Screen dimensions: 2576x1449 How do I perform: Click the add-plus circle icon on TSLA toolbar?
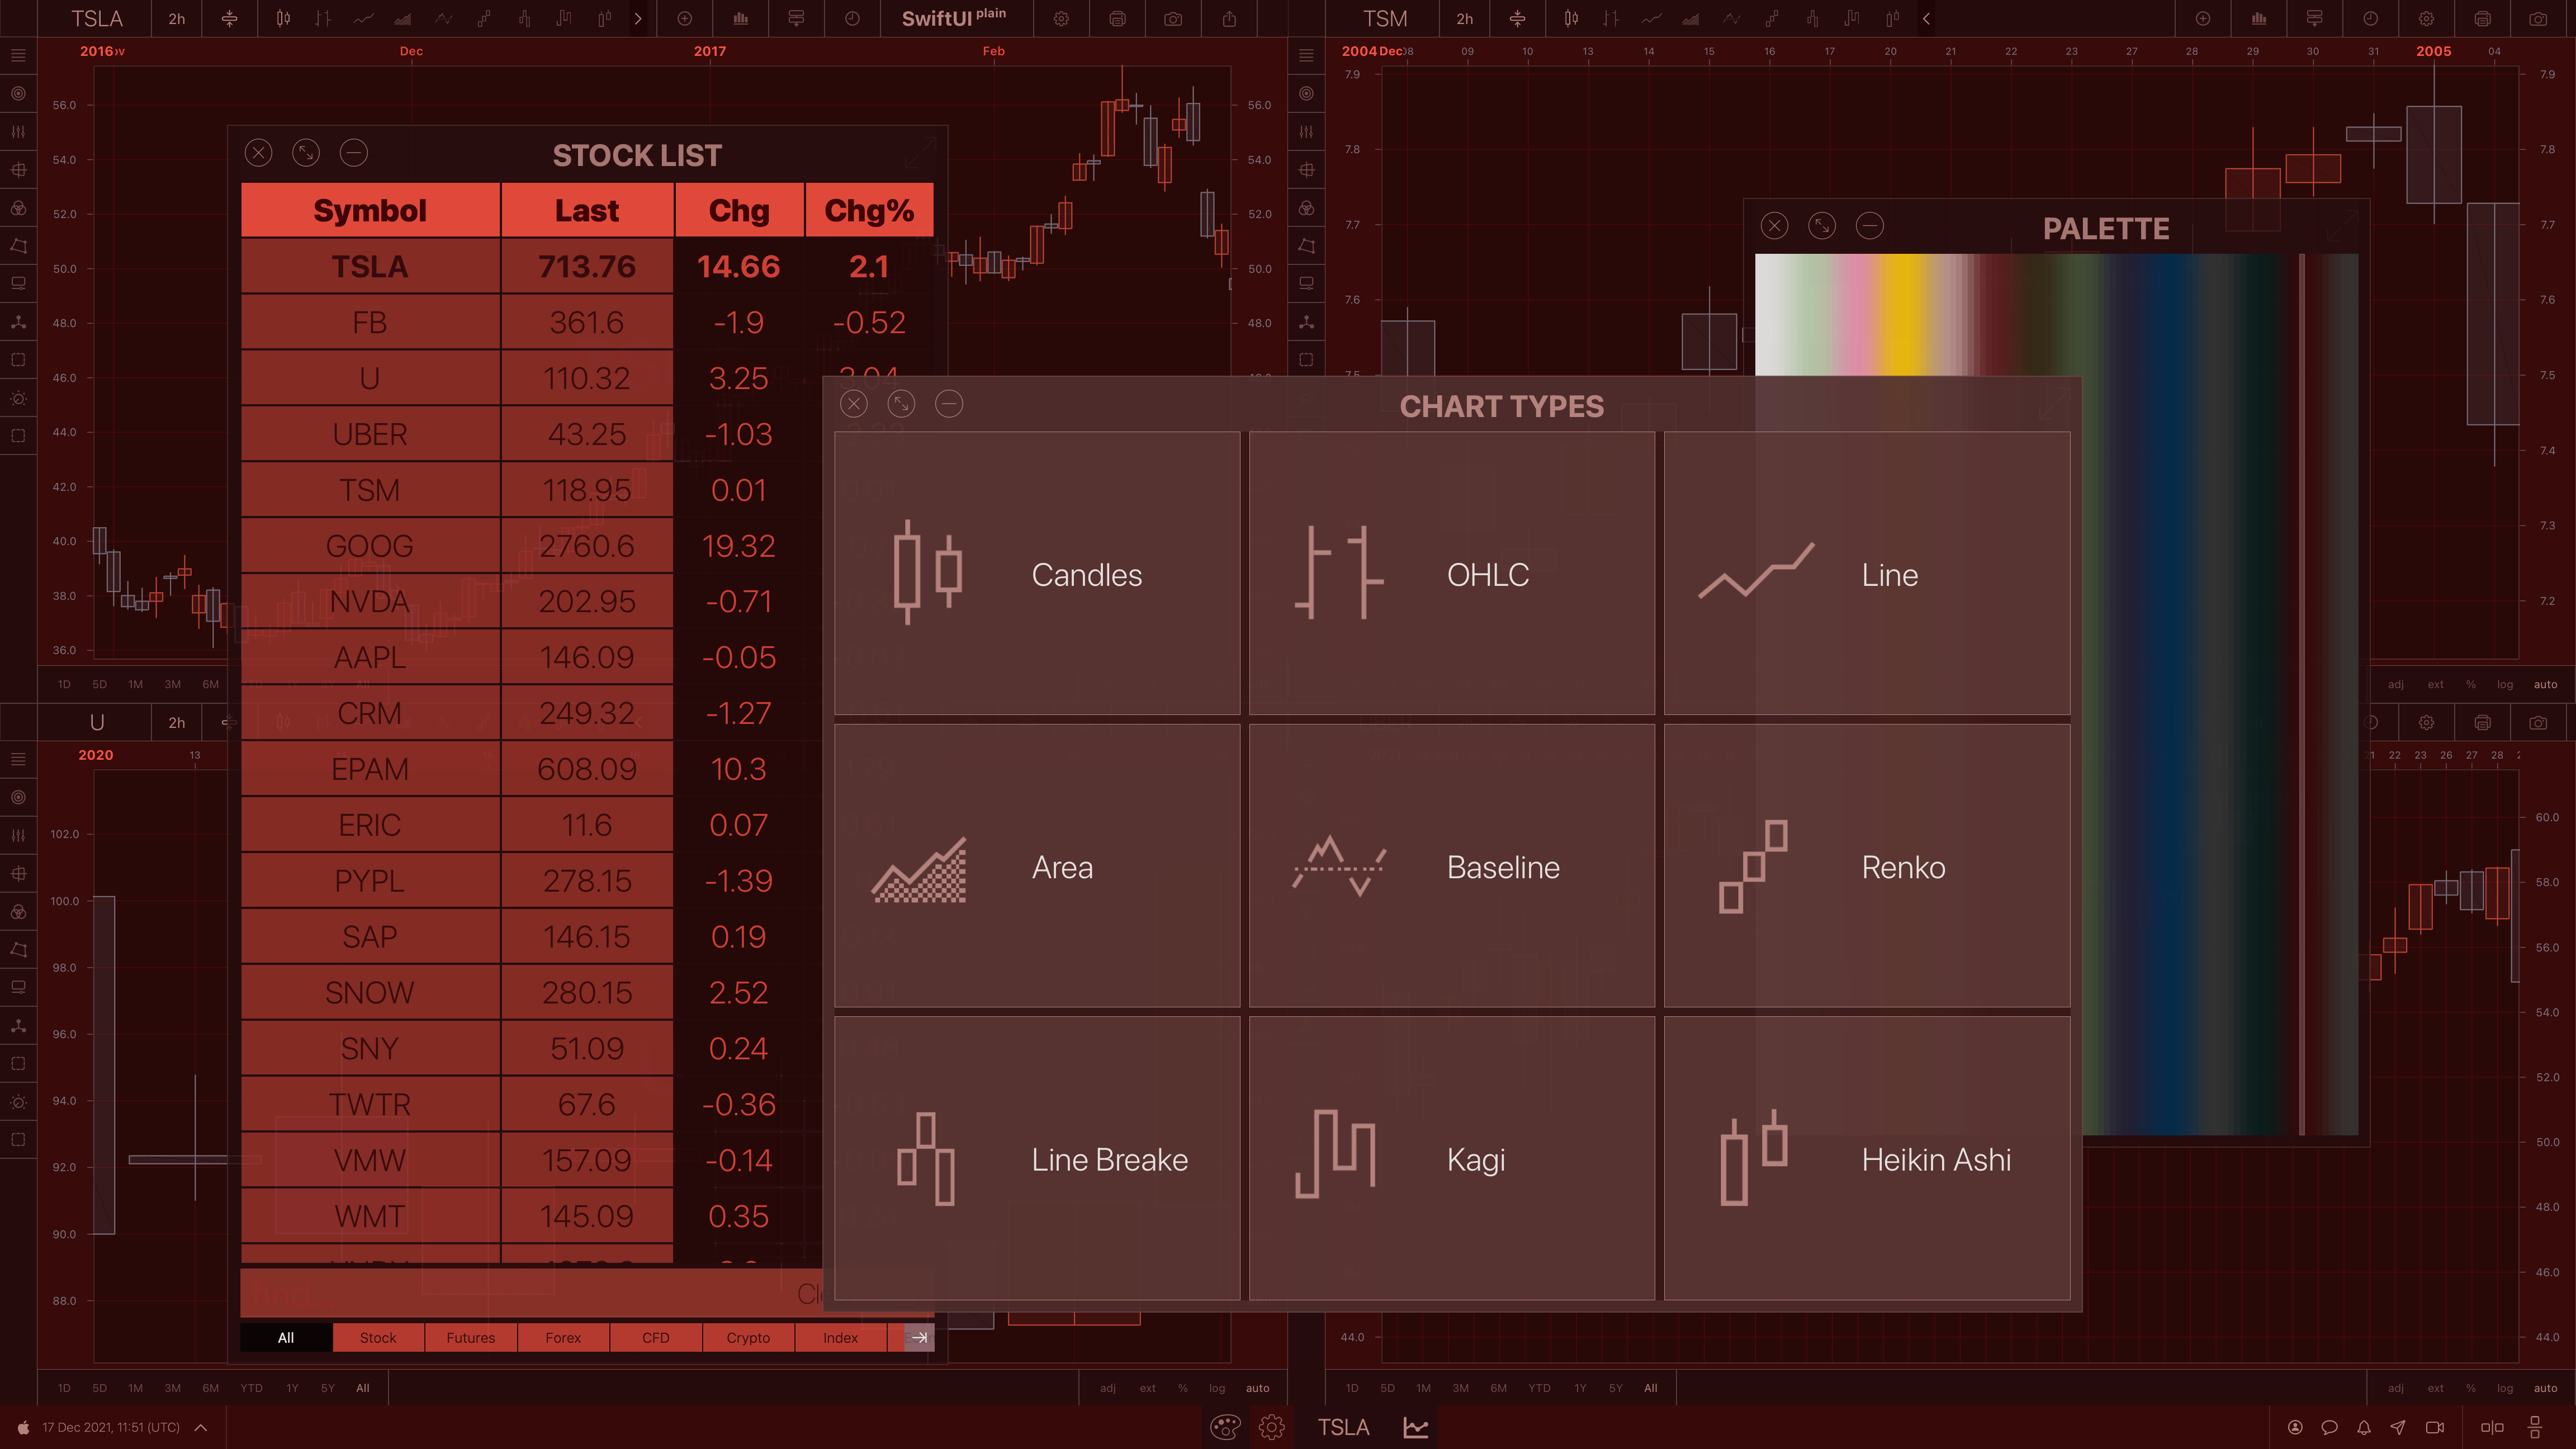[x=685, y=19]
